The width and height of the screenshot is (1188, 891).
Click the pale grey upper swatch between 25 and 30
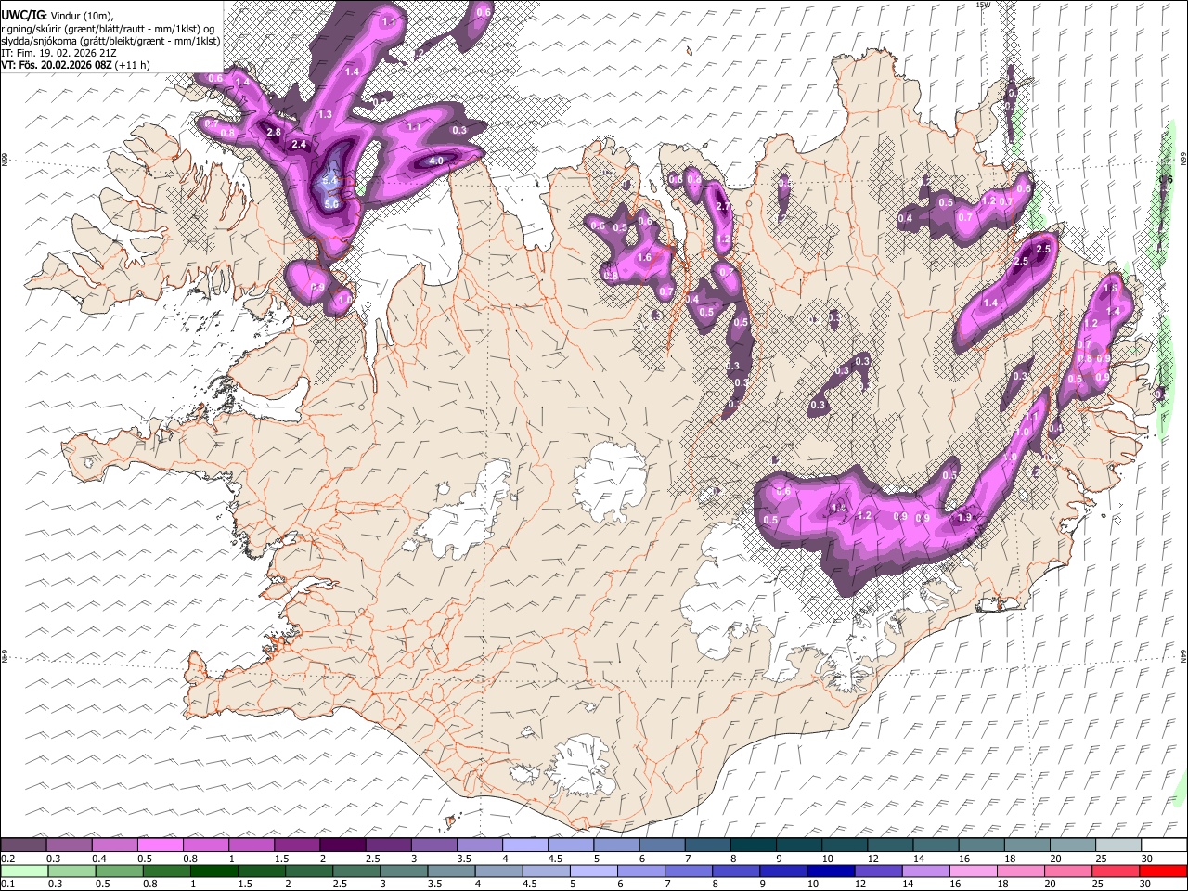pyautogui.click(x=1117, y=845)
